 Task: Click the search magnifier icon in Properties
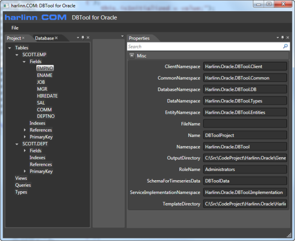click(285, 46)
